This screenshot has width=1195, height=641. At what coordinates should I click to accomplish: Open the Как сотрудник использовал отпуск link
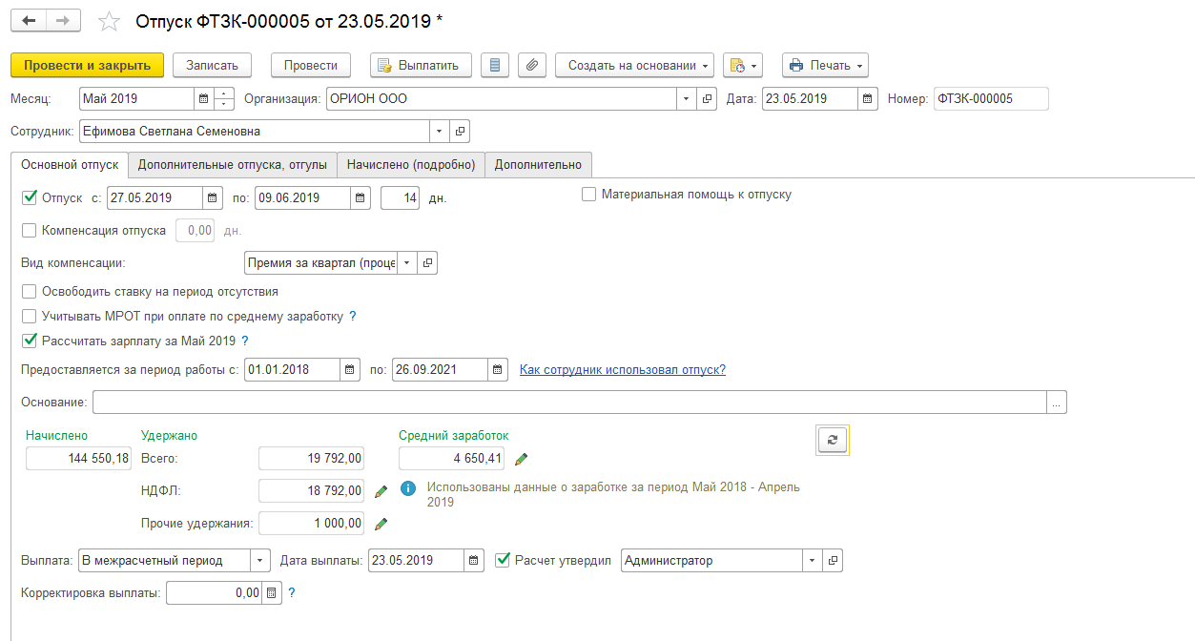(x=622, y=368)
